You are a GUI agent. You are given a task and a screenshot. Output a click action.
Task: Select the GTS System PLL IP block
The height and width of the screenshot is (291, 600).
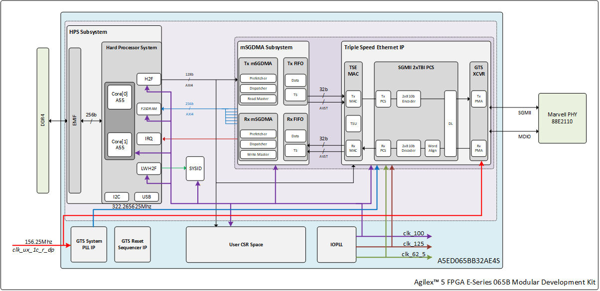[x=89, y=245]
